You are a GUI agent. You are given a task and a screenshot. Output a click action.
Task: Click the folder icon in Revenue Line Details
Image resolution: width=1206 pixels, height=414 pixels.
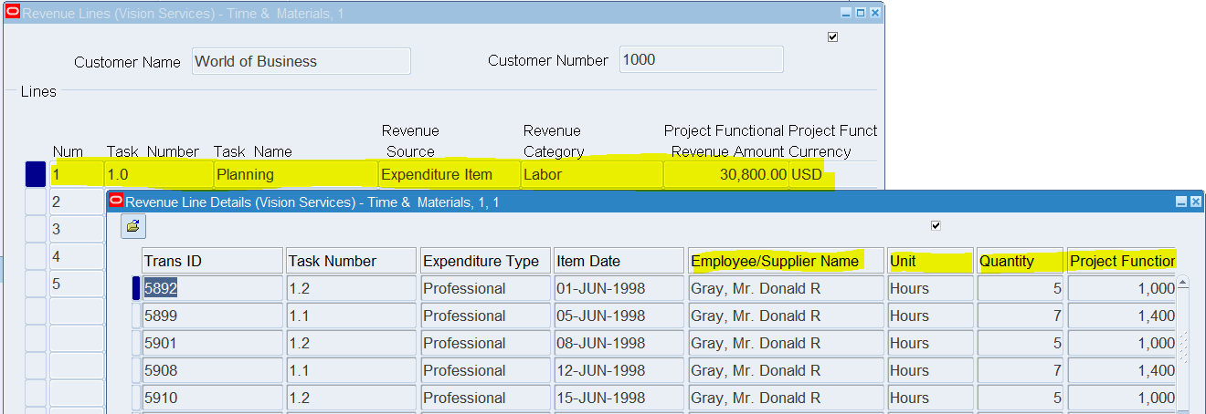click(x=133, y=226)
